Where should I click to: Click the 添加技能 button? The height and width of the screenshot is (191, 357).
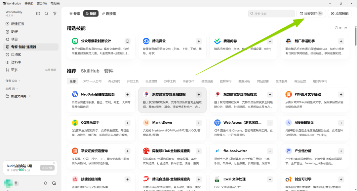(x=339, y=14)
